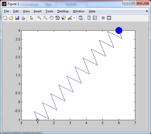Open the Desktop menu
The image size is (151, 134).
pos(63,11)
